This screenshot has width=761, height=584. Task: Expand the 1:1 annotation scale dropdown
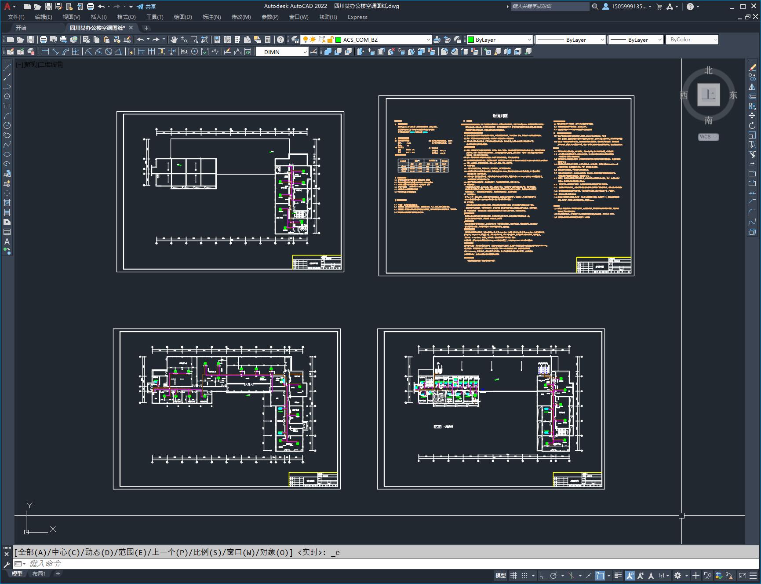pyautogui.click(x=664, y=575)
